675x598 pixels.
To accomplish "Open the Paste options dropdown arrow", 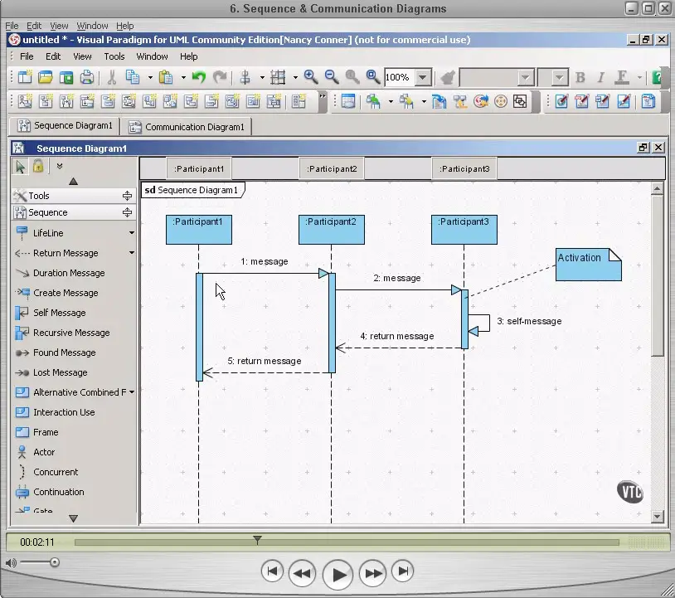I will (183, 77).
